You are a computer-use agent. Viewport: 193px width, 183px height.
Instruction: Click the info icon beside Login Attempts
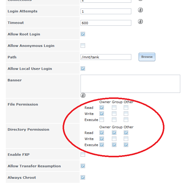[x=140, y=10]
